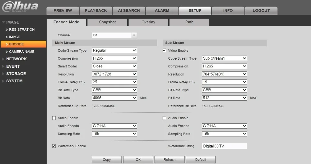Open the Channel D1 dropdown

[x=114, y=35]
